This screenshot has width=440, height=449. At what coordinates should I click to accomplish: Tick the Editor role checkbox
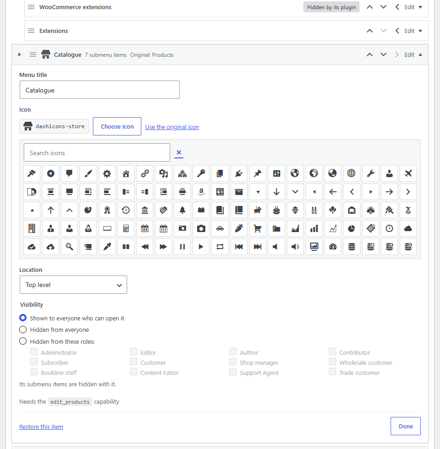point(133,352)
